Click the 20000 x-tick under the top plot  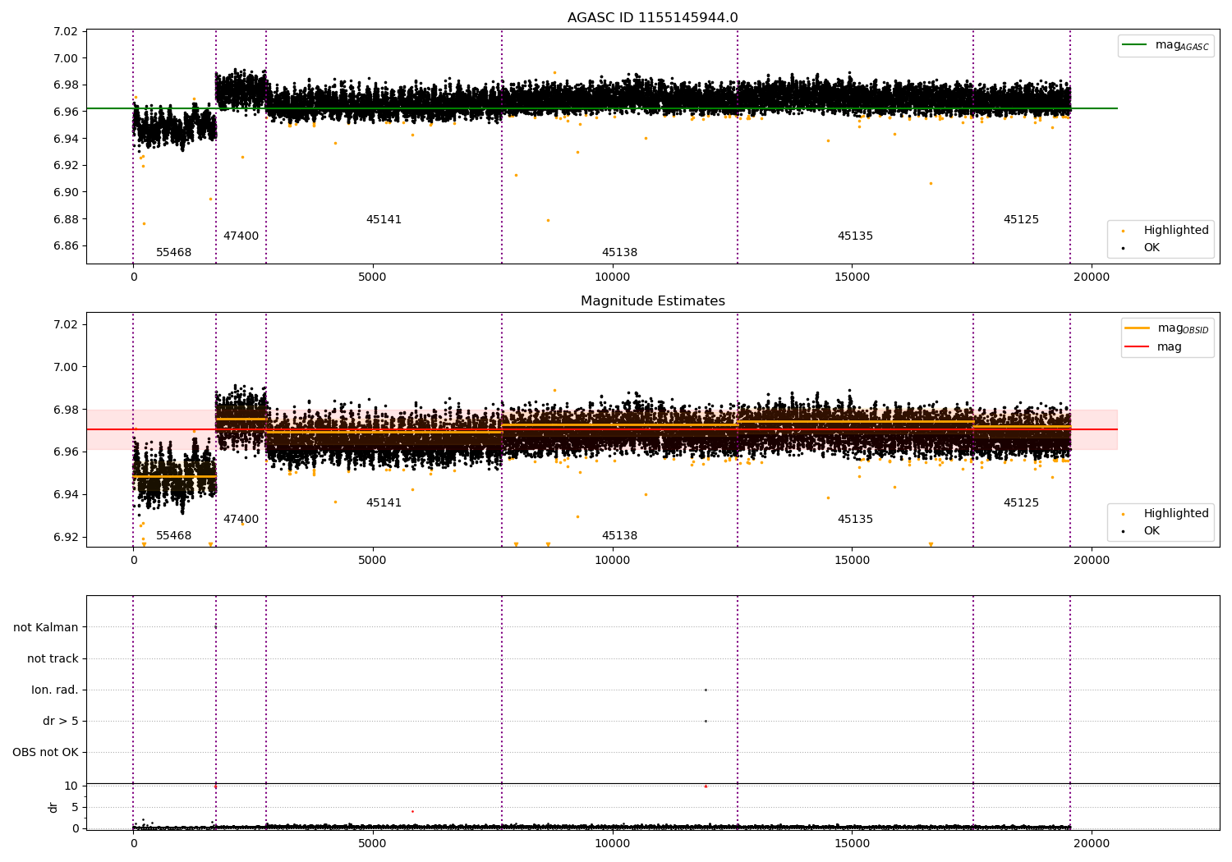pyautogui.click(x=1092, y=277)
